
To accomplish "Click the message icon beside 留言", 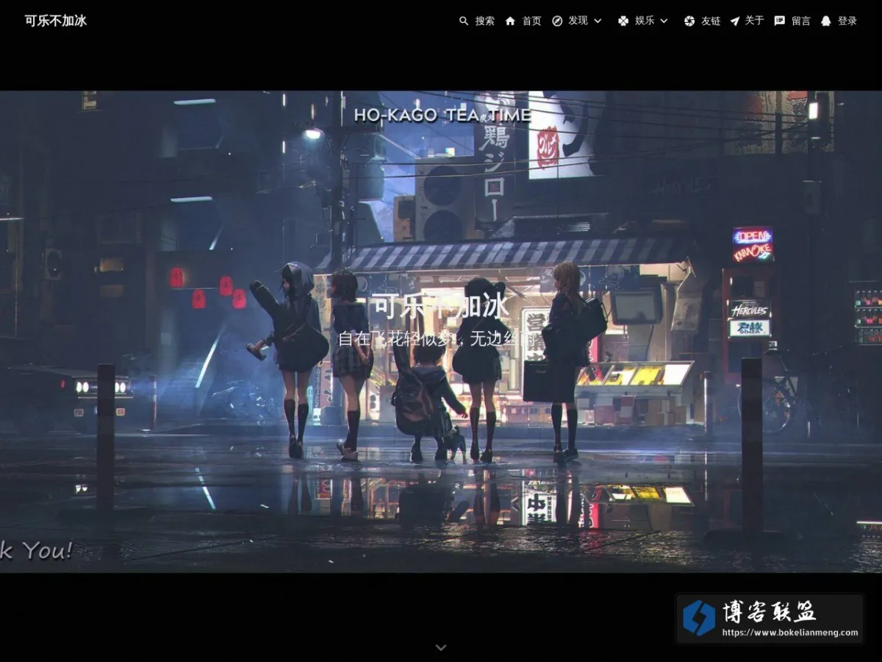I will pos(780,21).
